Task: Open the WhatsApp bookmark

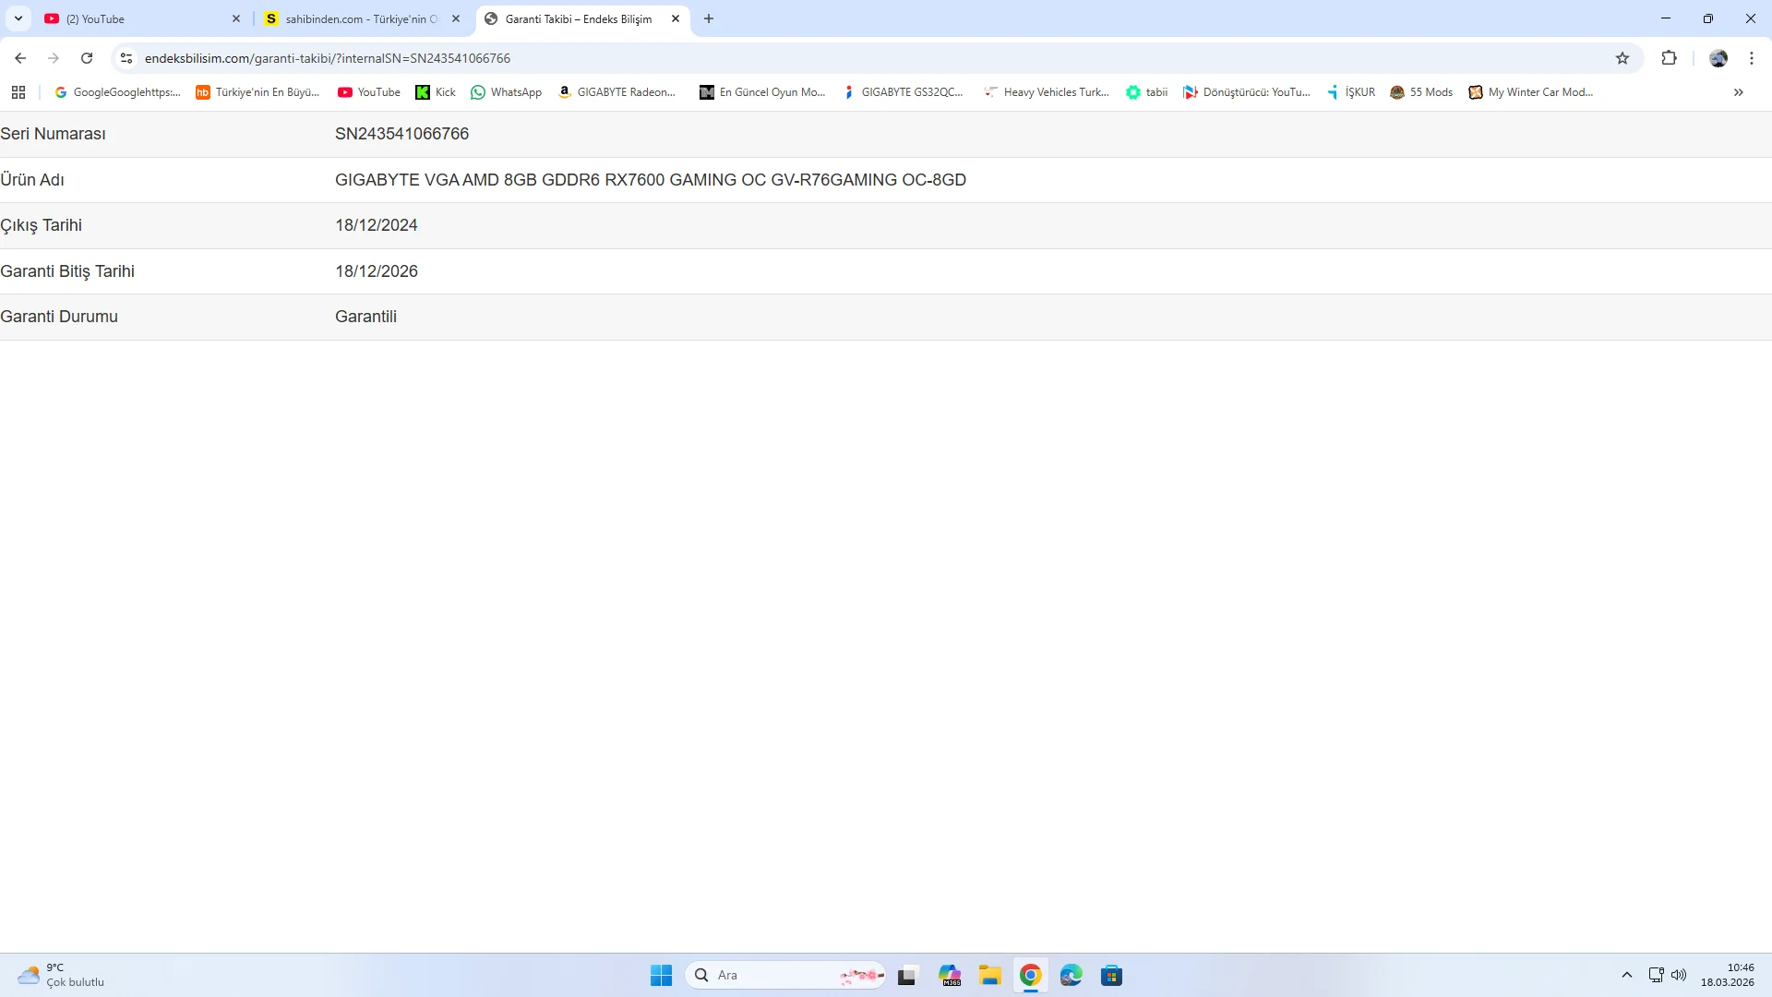Action: coord(506,92)
